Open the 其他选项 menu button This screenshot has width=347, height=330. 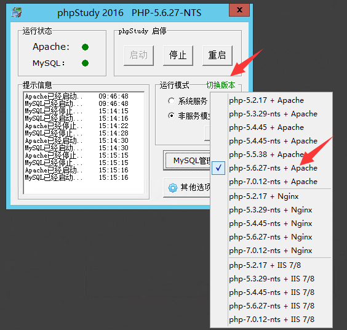(x=187, y=188)
